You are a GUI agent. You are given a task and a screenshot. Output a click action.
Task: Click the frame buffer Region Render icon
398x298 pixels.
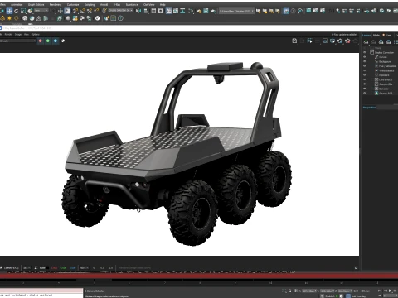pos(325,41)
